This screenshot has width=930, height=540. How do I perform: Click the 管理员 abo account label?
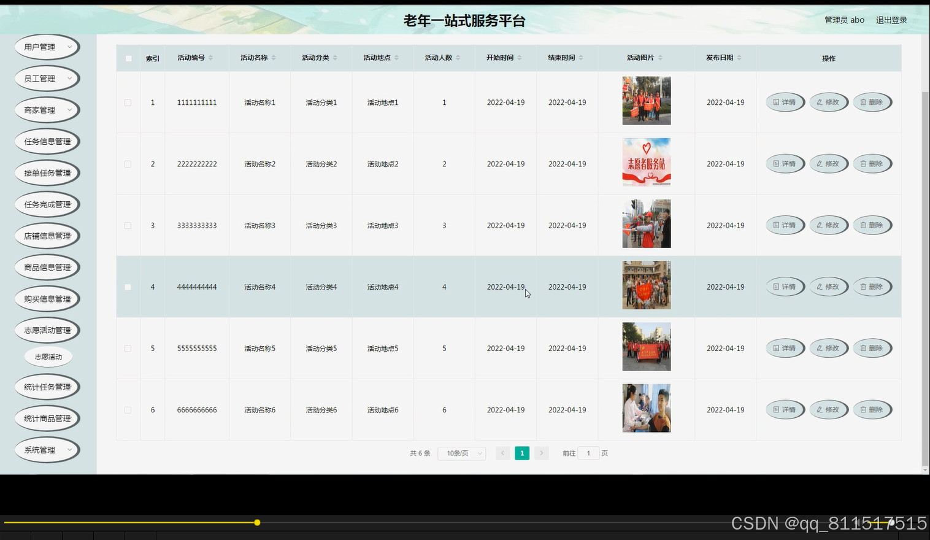844,20
